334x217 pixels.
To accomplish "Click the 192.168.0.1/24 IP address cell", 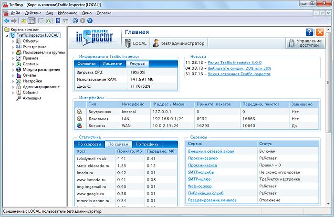I will click(168, 119).
